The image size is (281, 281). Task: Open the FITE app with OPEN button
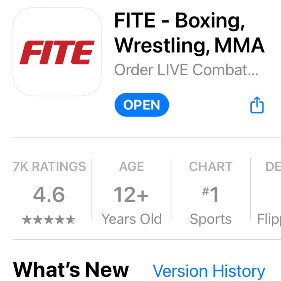(142, 105)
